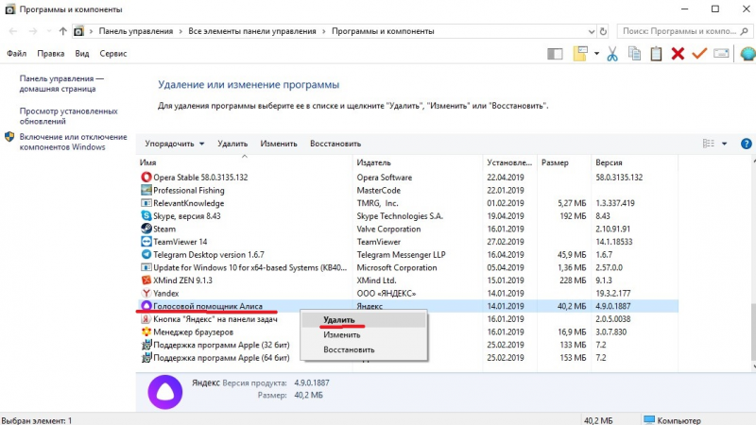Screen dimensions: 756x425
Task: Select Поддержка программ Apple (32 бит) row
Action: pyautogui.click(x=407, y=345)
